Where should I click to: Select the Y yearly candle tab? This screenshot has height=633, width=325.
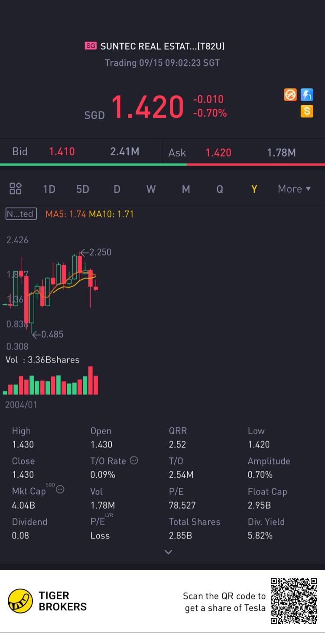point(254,189)
